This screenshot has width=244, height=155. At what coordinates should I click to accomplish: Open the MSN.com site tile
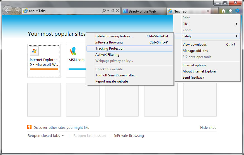(x=76, y=61)
